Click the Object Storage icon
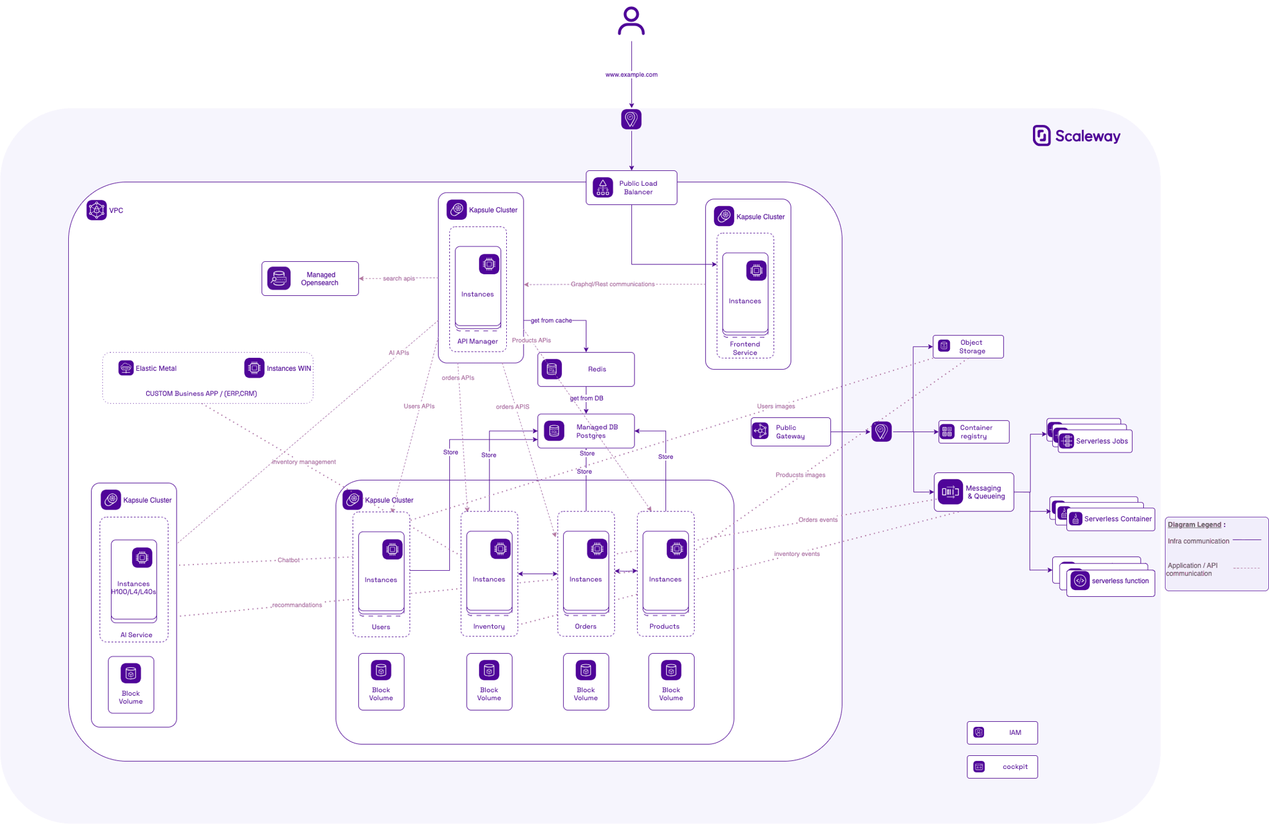This screenshot has width=1269, height=824. [944, 346]
